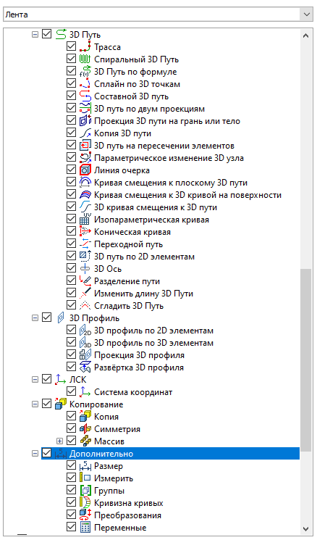Click the Копия 3D пути icon
The width and height of the screenshot is (317, 540).
(x=85, y=133)
